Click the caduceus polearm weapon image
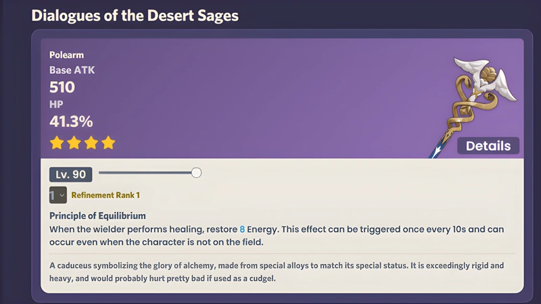 tap(473, 107)
